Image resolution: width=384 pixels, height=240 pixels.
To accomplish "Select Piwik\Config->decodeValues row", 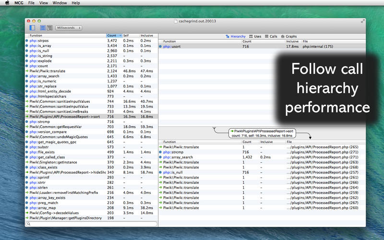I will coord(91,213).
